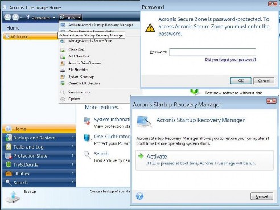Click Did you forget your password link
280x210 pixels.
tap(230, 60)
